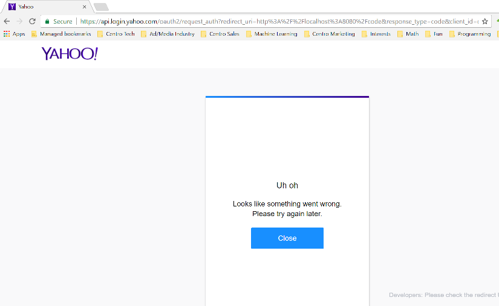This screenshot has width=499, height=306.
Task: Open the Interests bookmarks folder
Action: coord(376,34)
